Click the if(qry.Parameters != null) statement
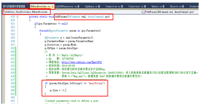 coord(51,24)
